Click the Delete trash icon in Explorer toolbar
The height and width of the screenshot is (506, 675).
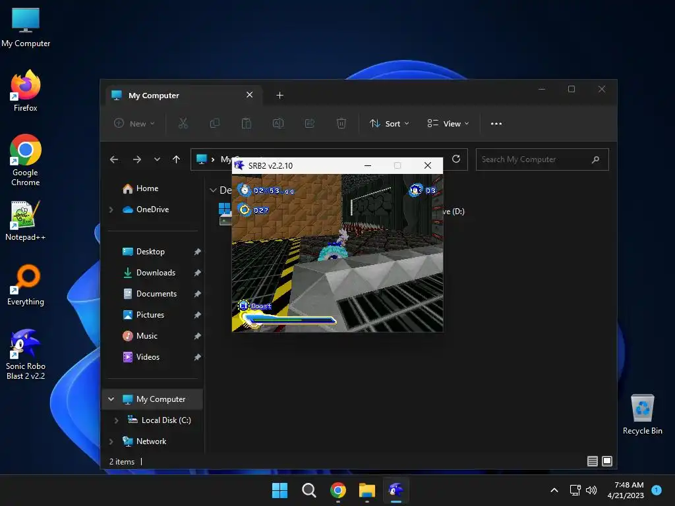pyautogui.click(x=341, y=123)
